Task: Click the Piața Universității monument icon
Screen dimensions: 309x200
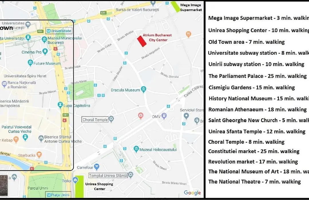Action: 28,37
